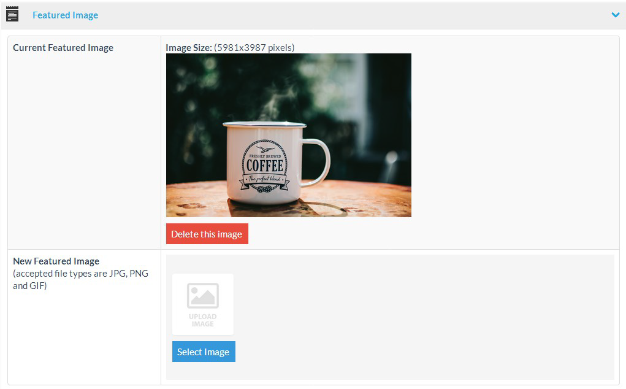Click the Featured Image panel title
The image size is (626, 389).
click(65, 15)
